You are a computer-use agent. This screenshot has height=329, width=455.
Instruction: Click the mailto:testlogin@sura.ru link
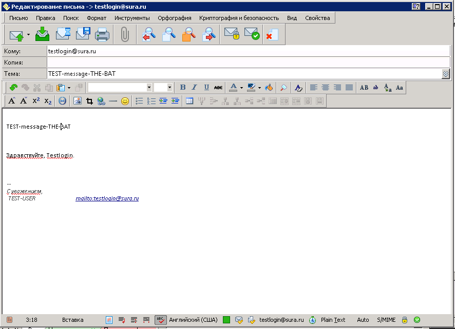pyautogui.click(x=107, y=198)
